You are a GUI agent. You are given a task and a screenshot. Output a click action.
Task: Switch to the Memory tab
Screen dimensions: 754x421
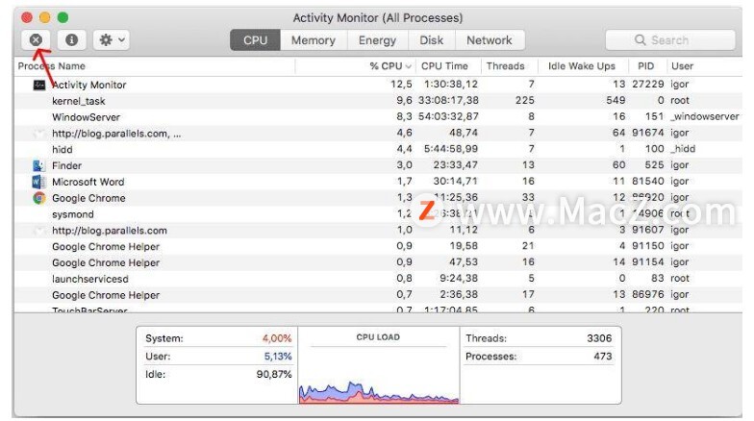[314, 40]
